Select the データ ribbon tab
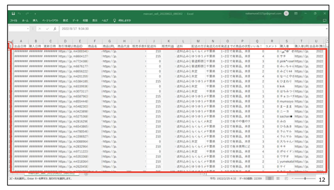The image size is (334, 190). tap(75, 20)
